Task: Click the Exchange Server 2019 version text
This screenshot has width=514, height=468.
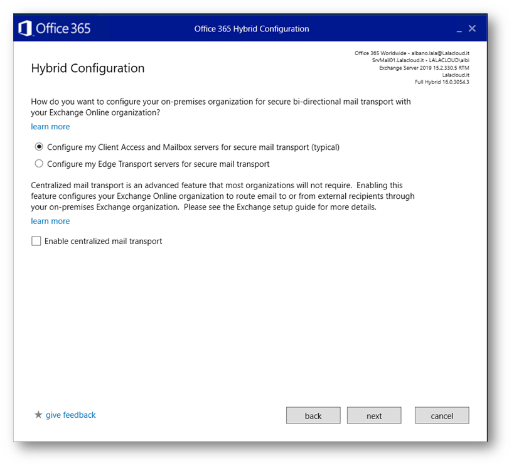Action: pos(424,68)
